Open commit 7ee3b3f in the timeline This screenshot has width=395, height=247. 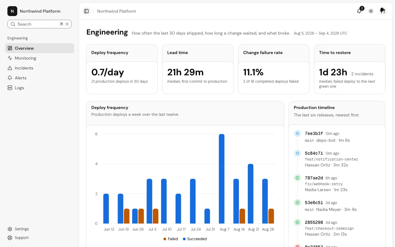314,134
